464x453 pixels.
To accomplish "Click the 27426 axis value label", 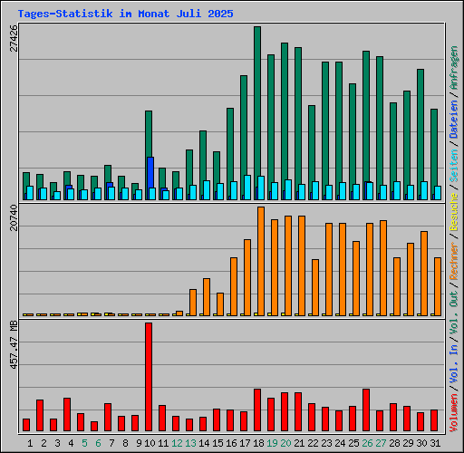I will [14, 38].
